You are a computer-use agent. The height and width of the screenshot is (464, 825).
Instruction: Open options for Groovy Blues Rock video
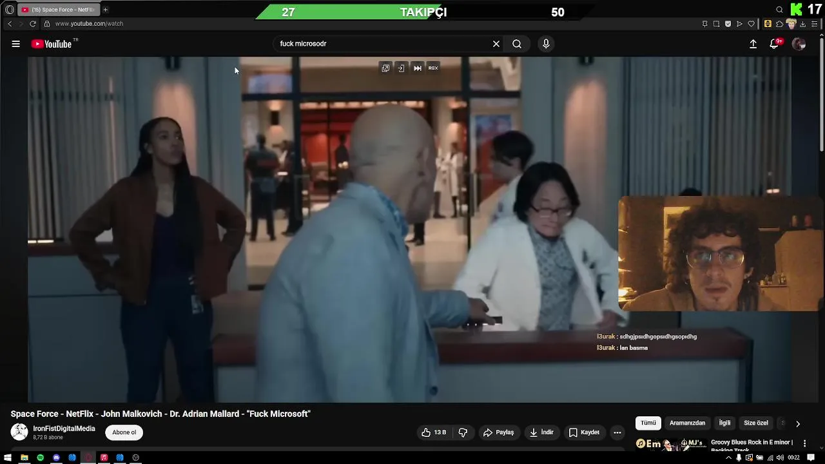click(804, 443)
